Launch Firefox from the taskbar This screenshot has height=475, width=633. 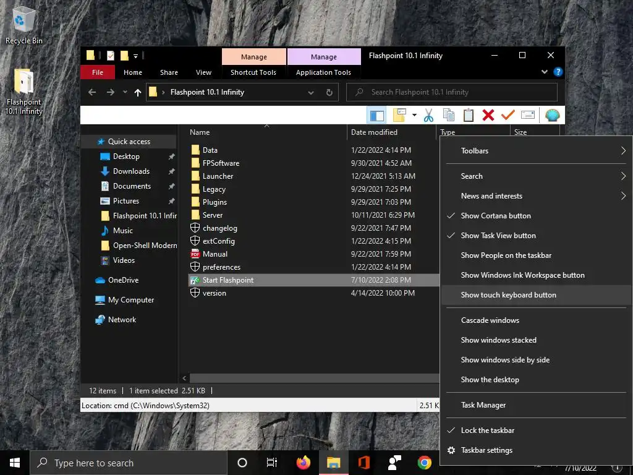click(x=303, y=463)
